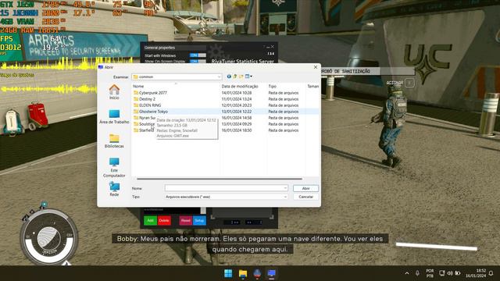Open the Cyberpunk 2077 folder
The height and width of the screenshot is (281, 500).
153,93
